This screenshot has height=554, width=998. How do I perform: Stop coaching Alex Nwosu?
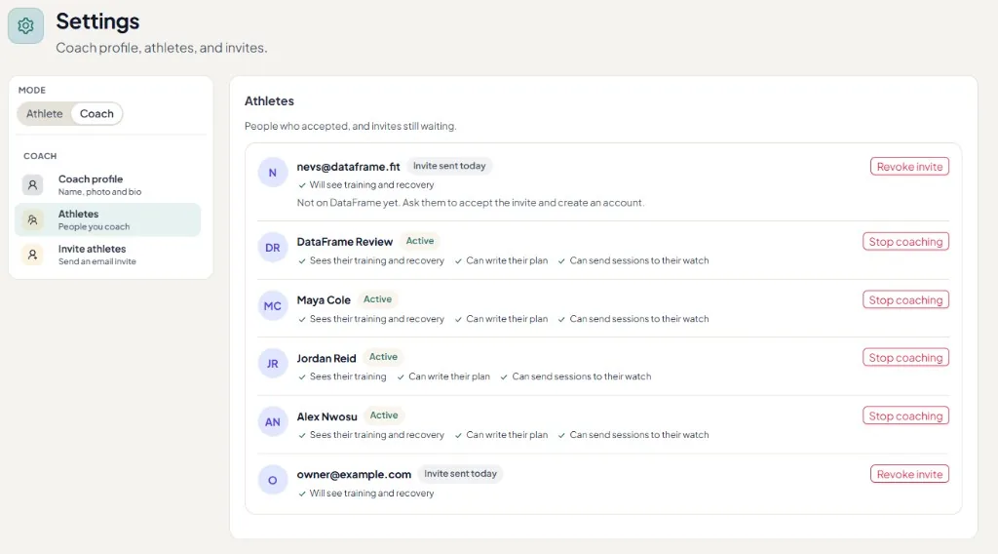[x=905, y=415]
